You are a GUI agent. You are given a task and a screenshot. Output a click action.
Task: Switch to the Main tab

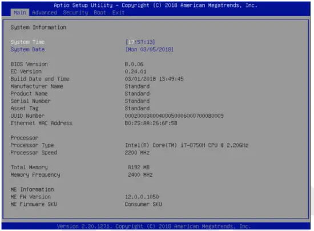click(x=20, y=13)
